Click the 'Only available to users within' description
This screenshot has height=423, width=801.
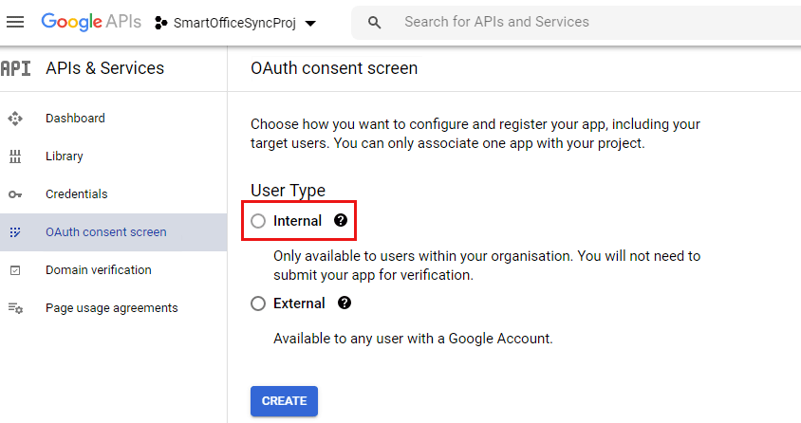pos(487,266)
